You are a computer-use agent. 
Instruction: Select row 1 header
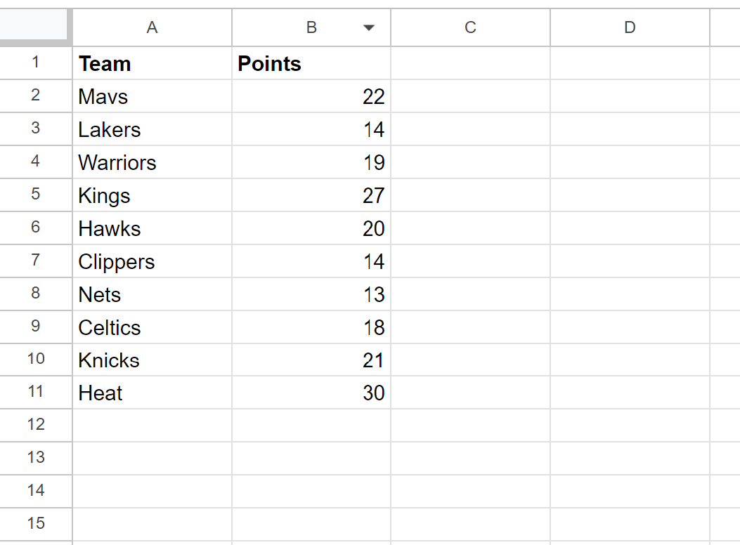pos(36,63)
